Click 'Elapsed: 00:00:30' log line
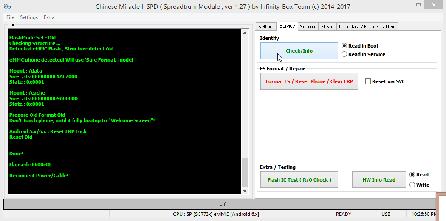The image size is (446, 221). 30,165
